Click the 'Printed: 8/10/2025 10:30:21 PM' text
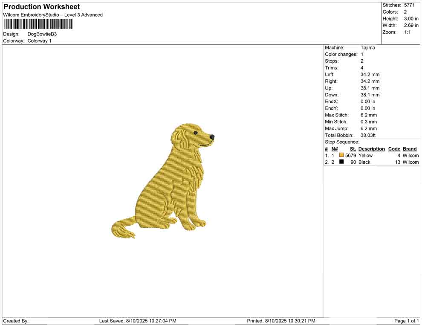This screenshot has height=325, width=422. 281,321
